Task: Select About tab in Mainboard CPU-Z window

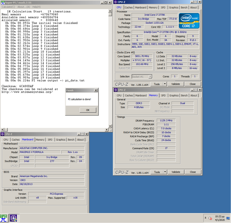Action: point(80,140)
